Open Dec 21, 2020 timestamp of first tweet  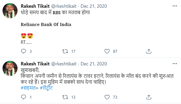[x=93, y=6]
